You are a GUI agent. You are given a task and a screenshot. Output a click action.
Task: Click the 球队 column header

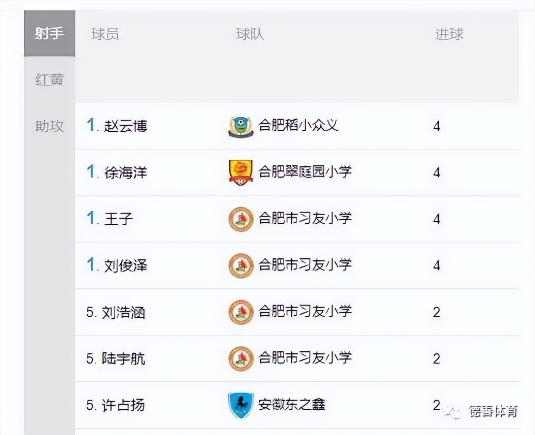coord(248,34)
